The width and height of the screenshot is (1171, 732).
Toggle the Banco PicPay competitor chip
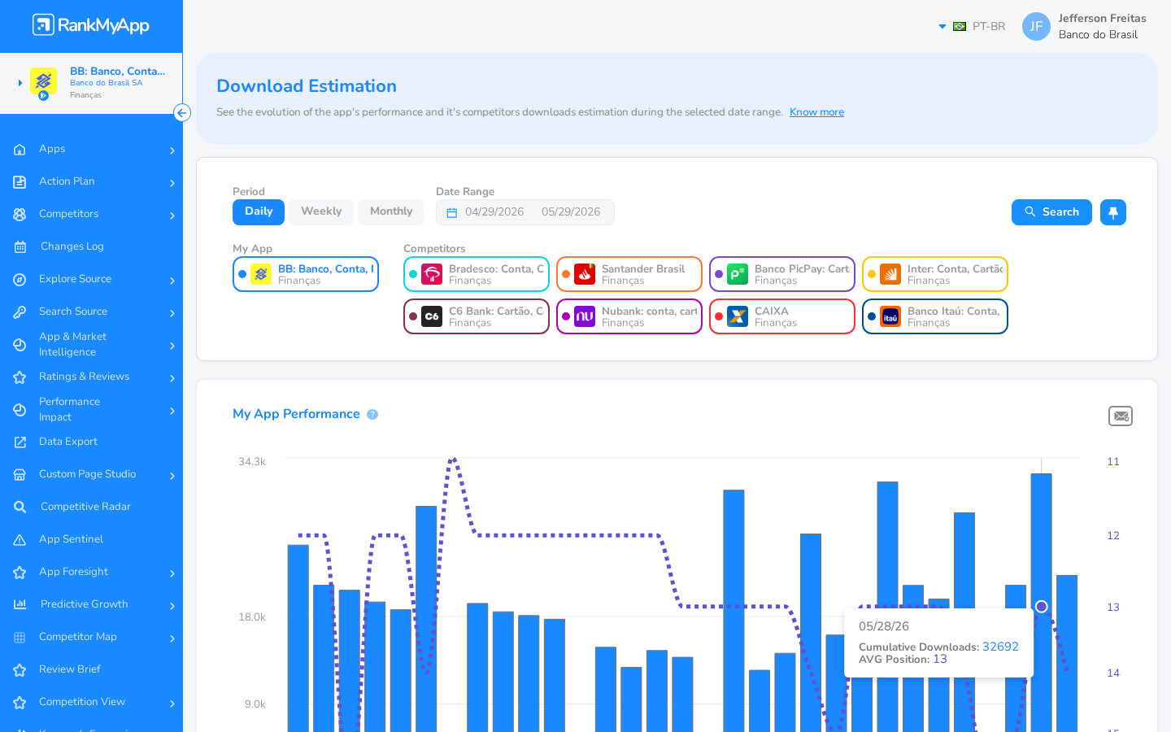click(x=782, y=274)
